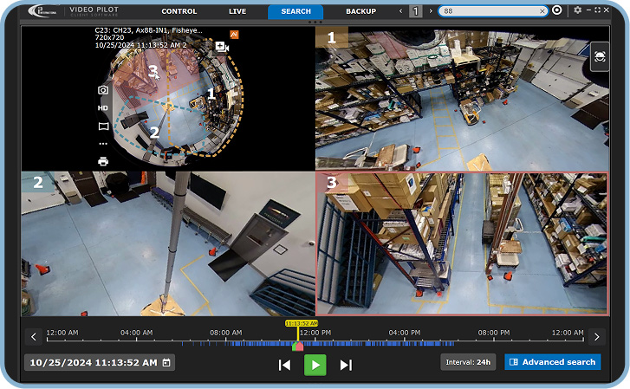Open the BACKUP tab
Image resolution: width=630 pixels, height=389 pixels.
tap(360, 11)
